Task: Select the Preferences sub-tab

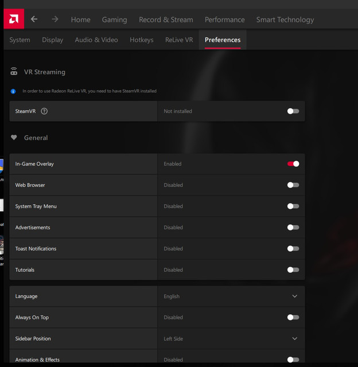Action: (223, 40)
